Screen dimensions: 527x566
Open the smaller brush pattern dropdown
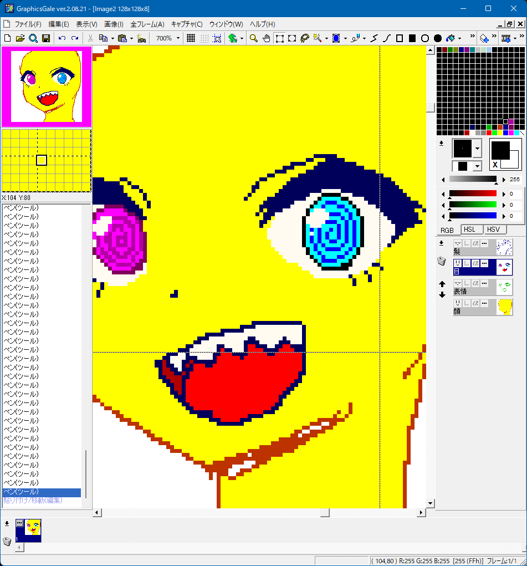pyautogui.click(x=478, y=166)
